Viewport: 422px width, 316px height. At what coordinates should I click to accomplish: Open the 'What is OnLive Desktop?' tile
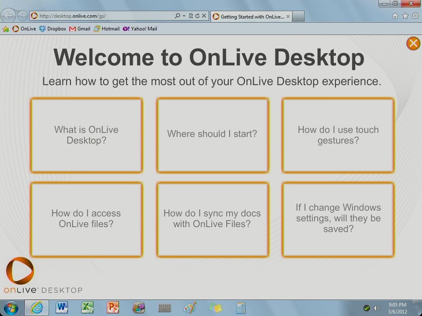[87, 135]
